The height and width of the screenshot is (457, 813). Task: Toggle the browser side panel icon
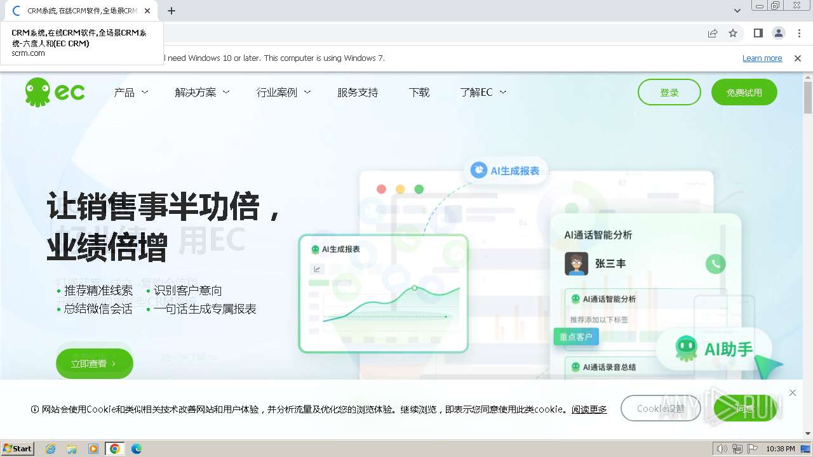(x=758, y=33)
